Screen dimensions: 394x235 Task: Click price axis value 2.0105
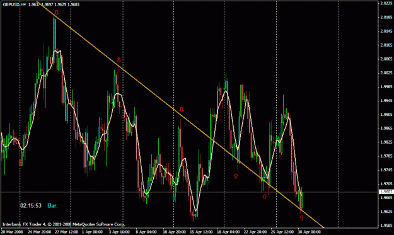386,45
